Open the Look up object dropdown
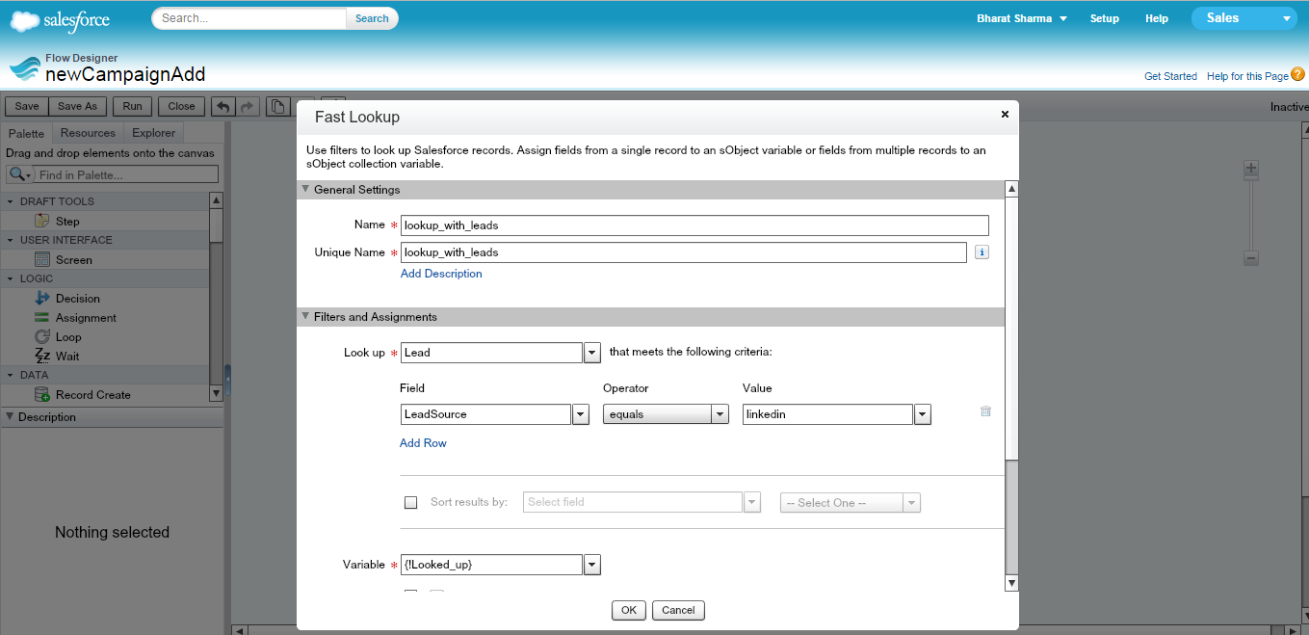Viewport: 1309px width, 635px height. (592, 353)
